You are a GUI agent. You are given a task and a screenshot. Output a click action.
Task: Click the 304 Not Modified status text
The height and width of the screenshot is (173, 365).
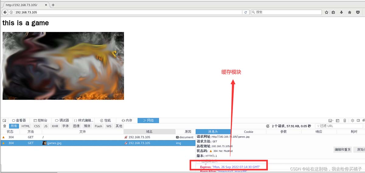coord(223,151)
